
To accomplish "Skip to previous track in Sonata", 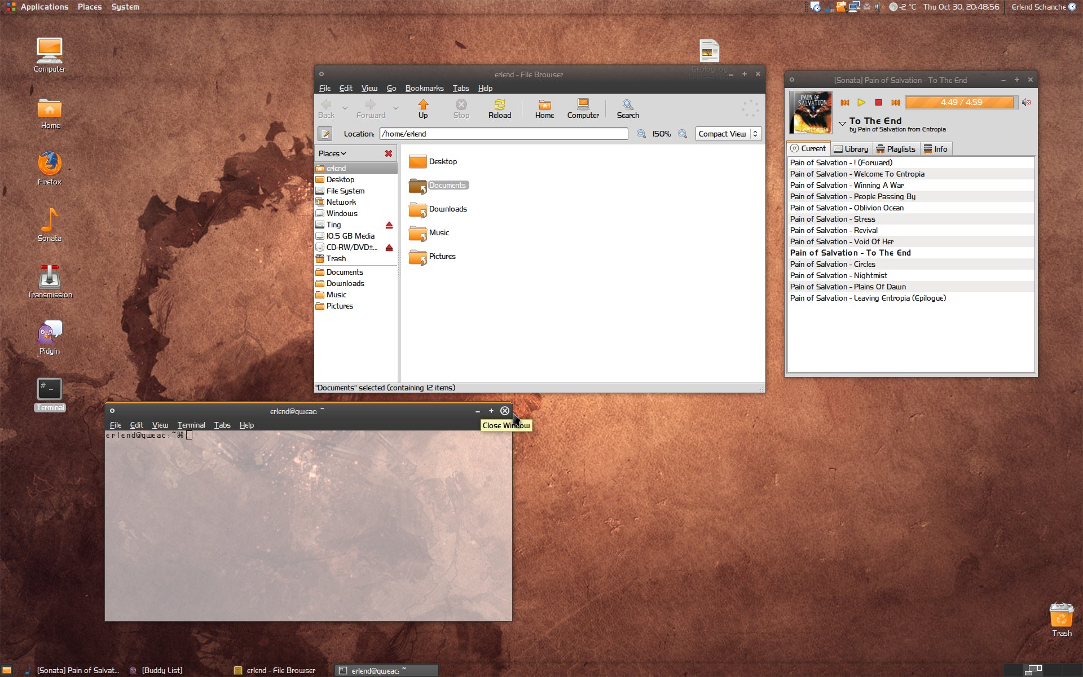I will click(844, 103).
